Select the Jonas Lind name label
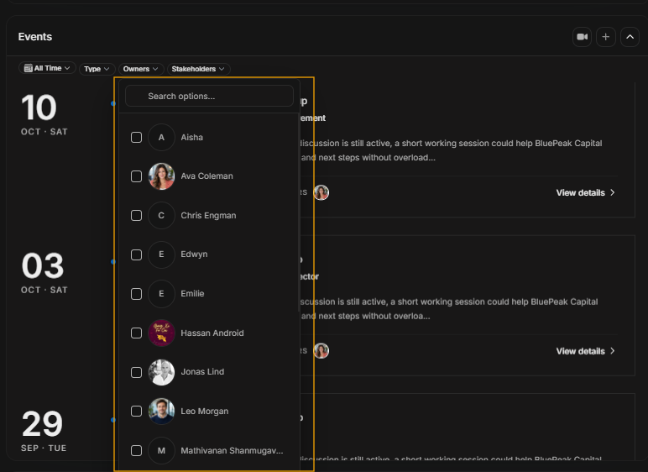The height and width of the screenshot is (472, 648). 202,372
